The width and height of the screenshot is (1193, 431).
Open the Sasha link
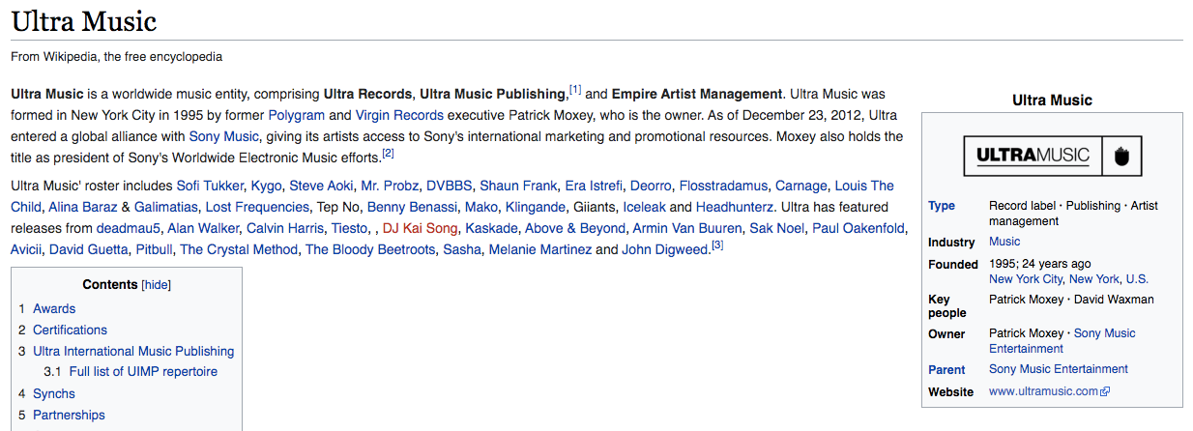click(x=461, y=249)
